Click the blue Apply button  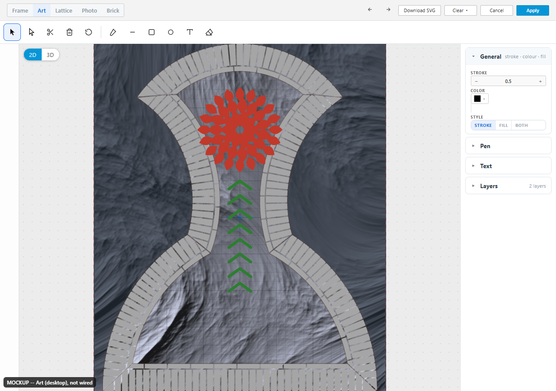(533, 10)
